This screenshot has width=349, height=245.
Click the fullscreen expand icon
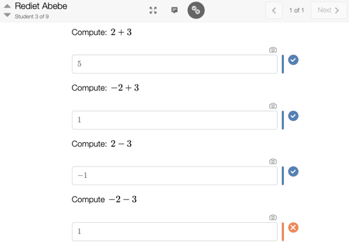coord(153,10)
